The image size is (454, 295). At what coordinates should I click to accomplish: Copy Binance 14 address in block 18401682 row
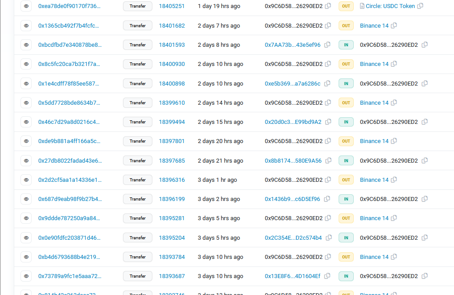(394, 26)
